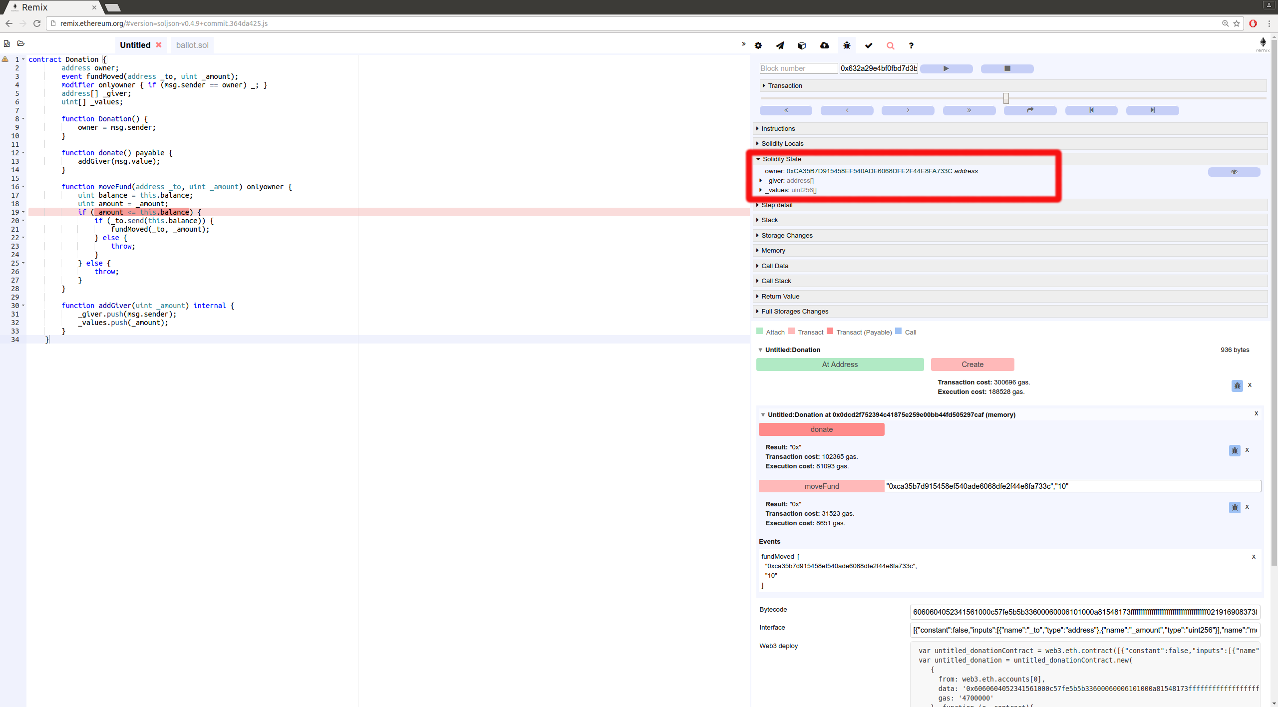Open the Send Transaction paper-plane tab
Screen dimensions: 1278x707
(780, 45)
